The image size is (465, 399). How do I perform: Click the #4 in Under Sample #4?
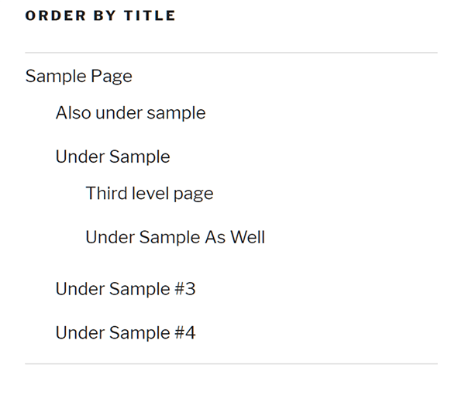[x=185, y=332]
